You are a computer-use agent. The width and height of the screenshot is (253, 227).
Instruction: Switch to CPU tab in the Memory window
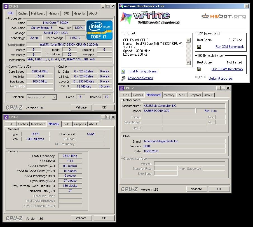(10, 124)
